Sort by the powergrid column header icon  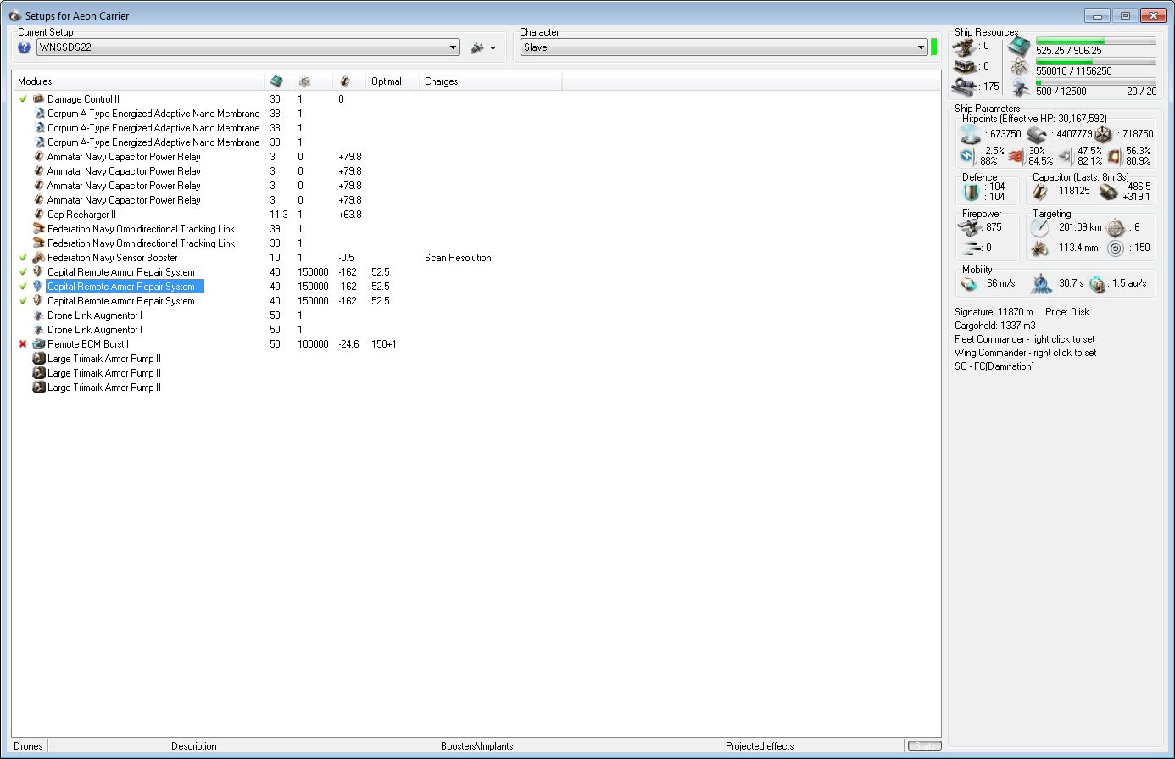point(304,81)
